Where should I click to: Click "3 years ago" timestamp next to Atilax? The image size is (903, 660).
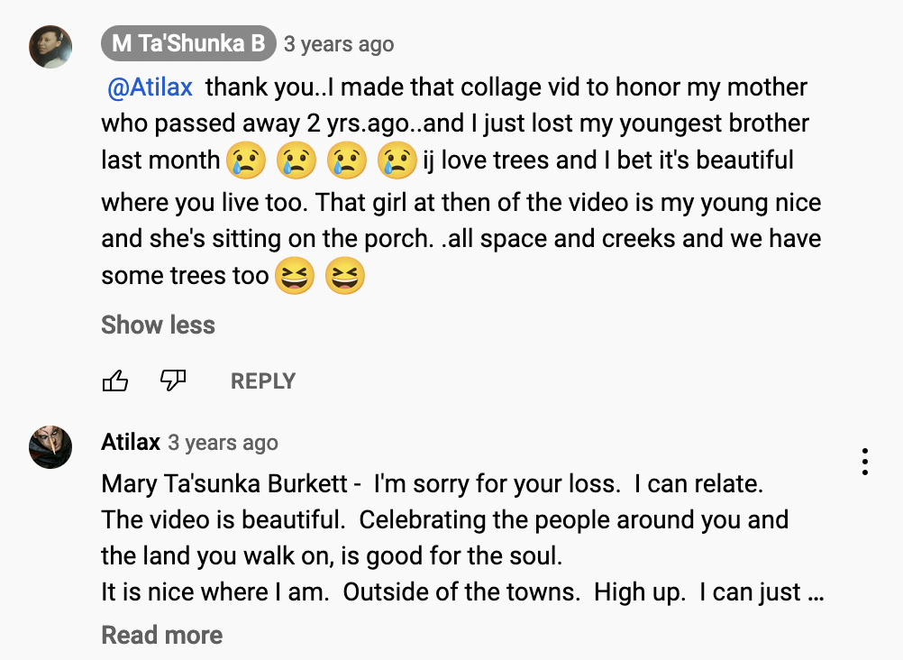tap(223, 443)
